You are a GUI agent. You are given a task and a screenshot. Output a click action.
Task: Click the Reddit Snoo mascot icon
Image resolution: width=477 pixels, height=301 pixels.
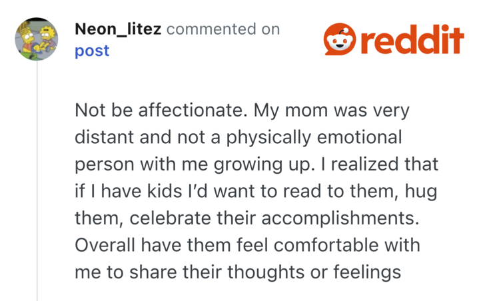point(340,39)
